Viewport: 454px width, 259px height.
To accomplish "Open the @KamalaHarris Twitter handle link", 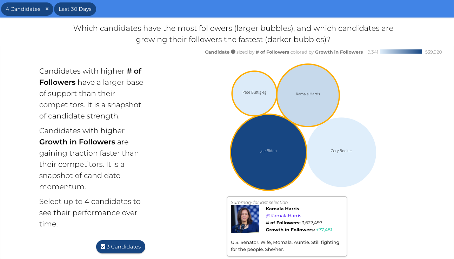I will tap(283, 216).
